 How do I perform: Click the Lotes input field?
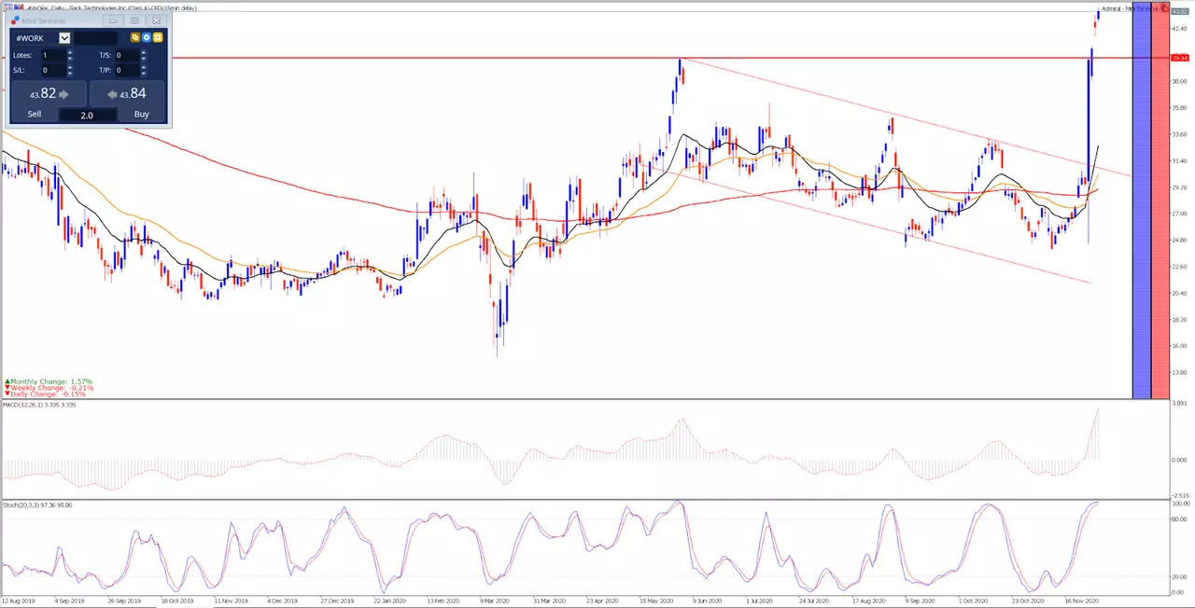click(54, 55)
